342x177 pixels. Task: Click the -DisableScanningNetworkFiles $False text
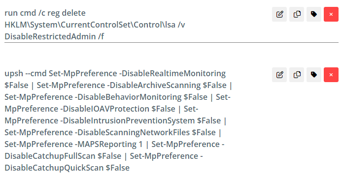click(x=145, y=132)
